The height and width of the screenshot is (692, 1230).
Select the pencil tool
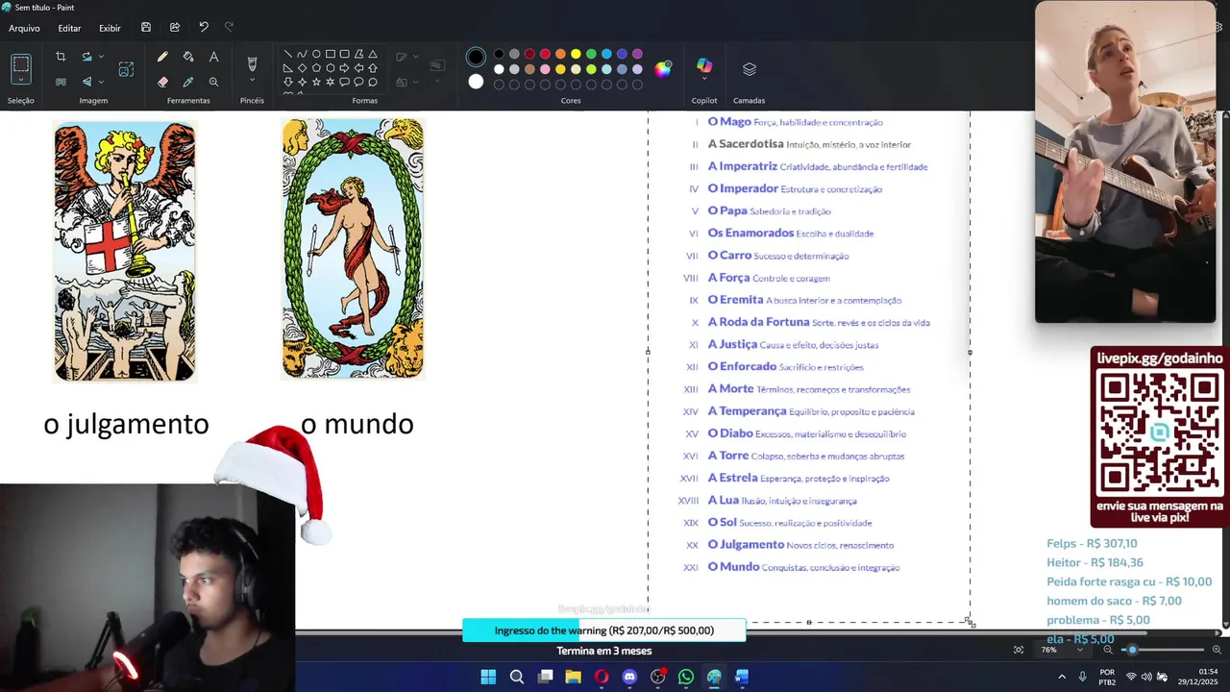click(x=162, y=57)
